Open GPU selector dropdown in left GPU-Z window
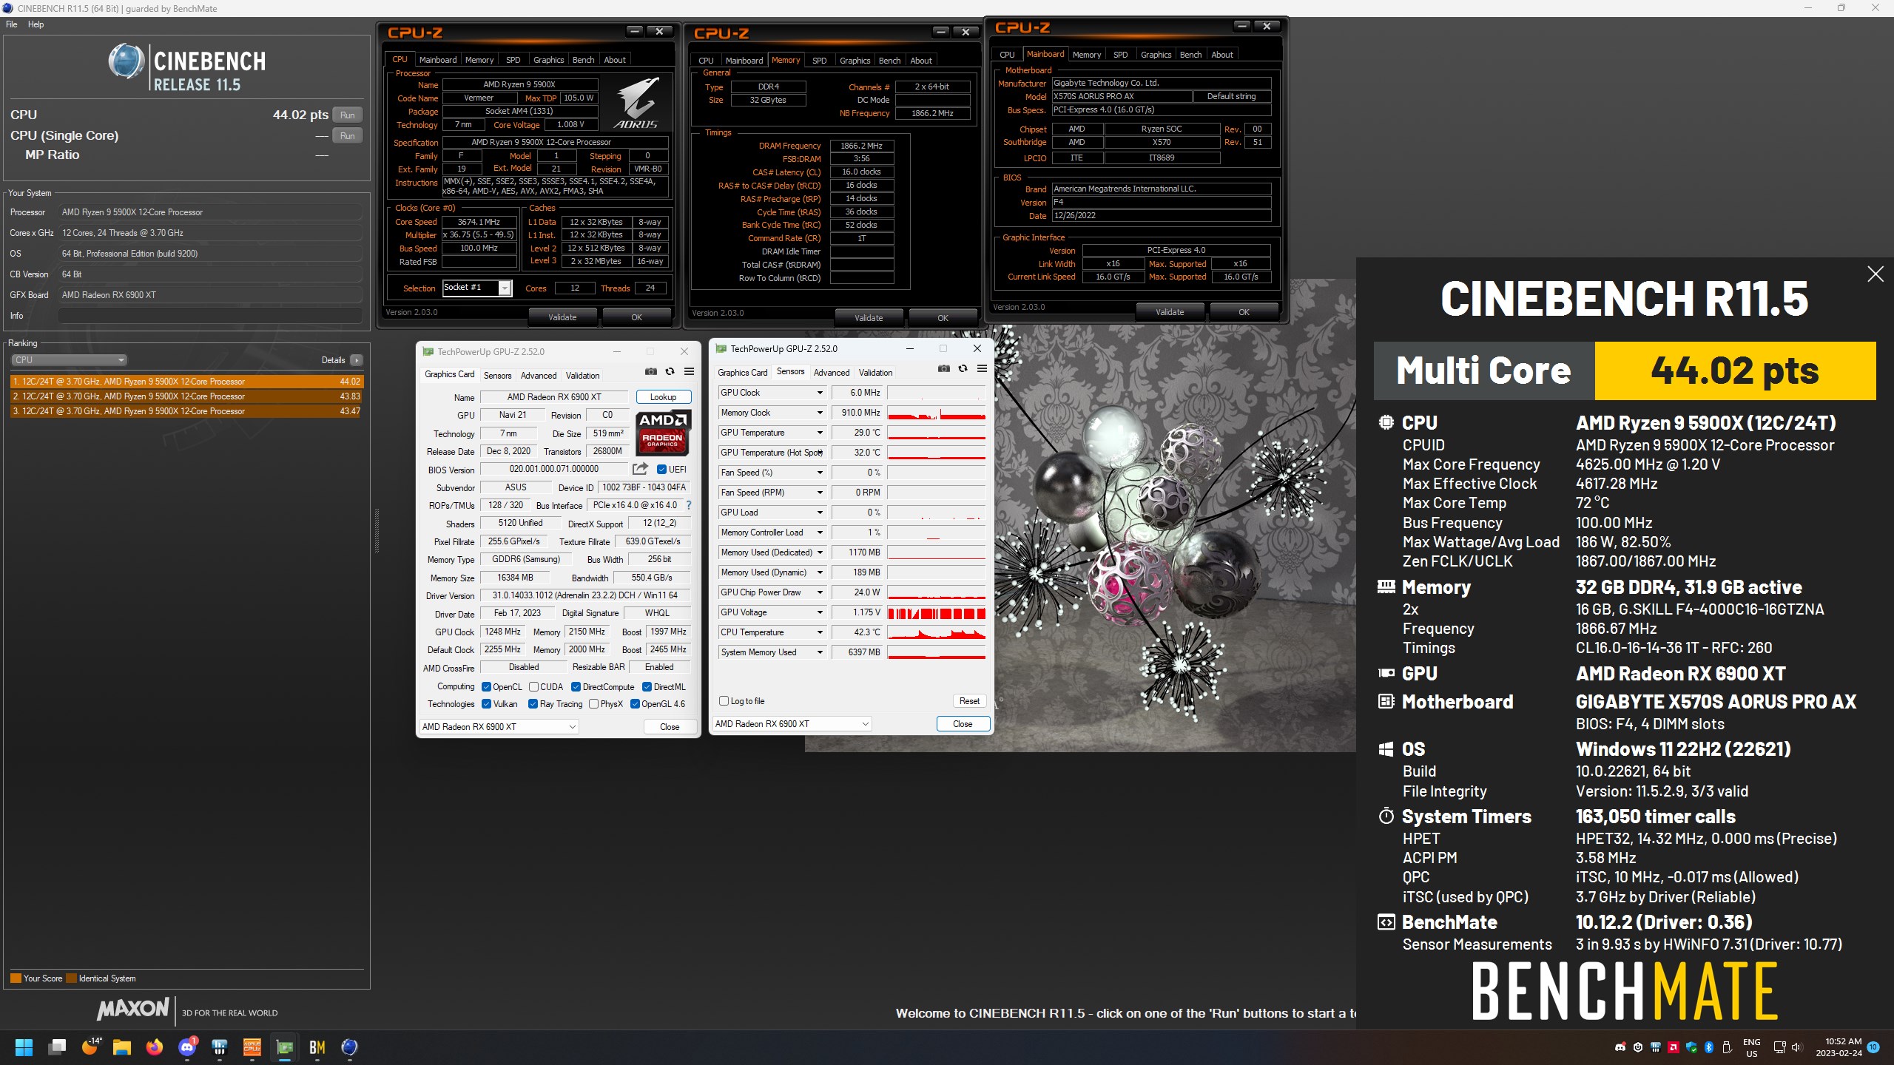 (499, 727)
